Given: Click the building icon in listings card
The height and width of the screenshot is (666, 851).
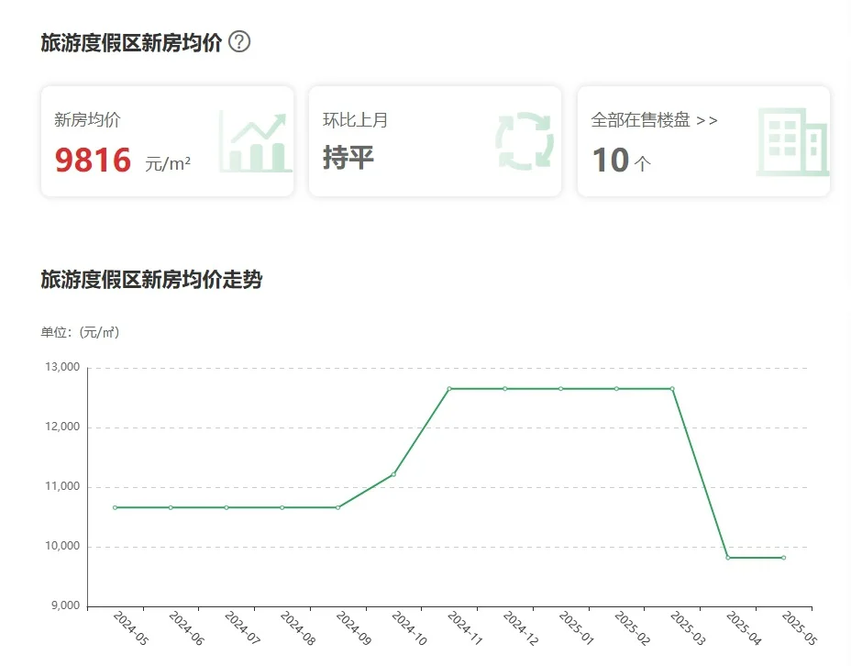Looking at the screenshot, I should coord(792,141).
